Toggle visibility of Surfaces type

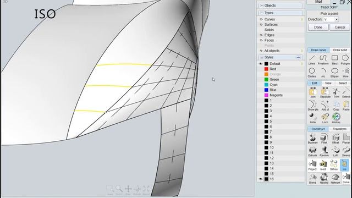(261, 24)
